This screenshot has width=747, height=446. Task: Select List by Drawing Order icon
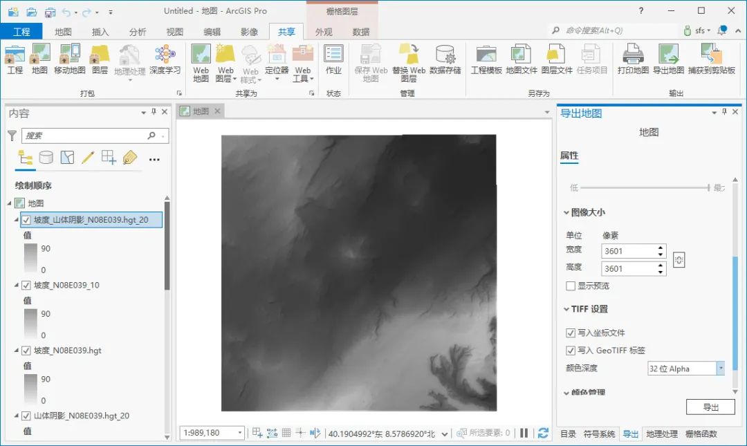point(25,157)
